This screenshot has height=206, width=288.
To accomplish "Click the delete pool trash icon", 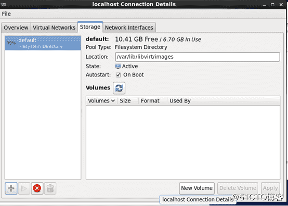I will [x=50, y=188].
